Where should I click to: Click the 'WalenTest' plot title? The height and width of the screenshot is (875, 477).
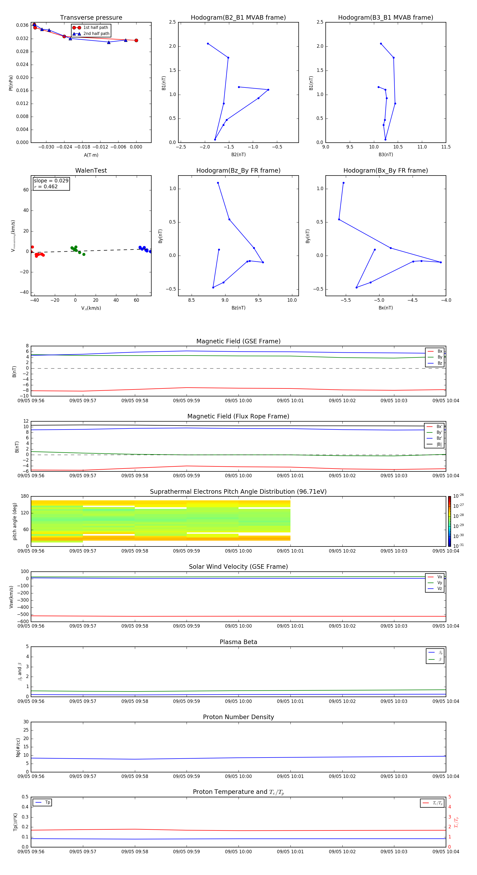tap(91, 170)
